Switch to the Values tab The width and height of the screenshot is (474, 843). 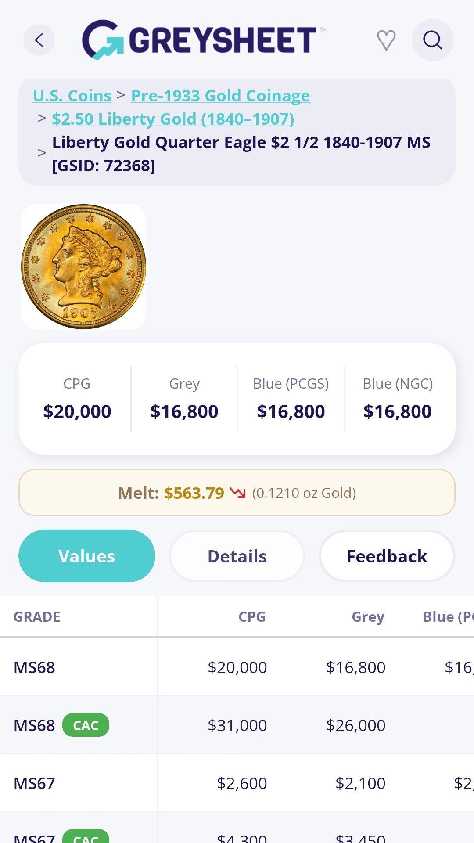pos(87,556)
